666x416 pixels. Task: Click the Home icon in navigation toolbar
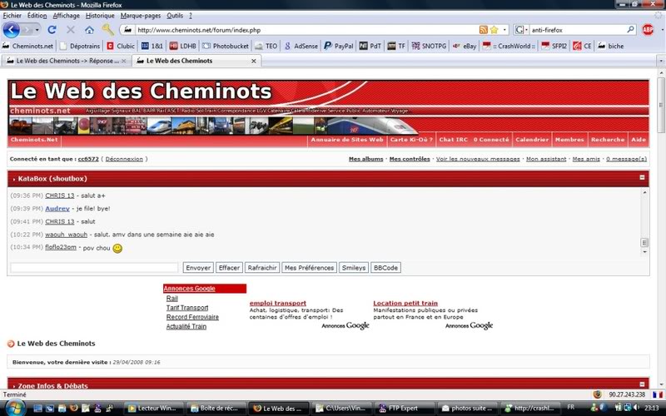pyautogui.click(x=89, y=30)
